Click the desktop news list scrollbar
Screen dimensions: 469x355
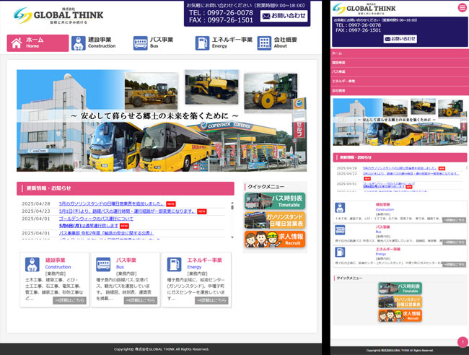(232, 216)
